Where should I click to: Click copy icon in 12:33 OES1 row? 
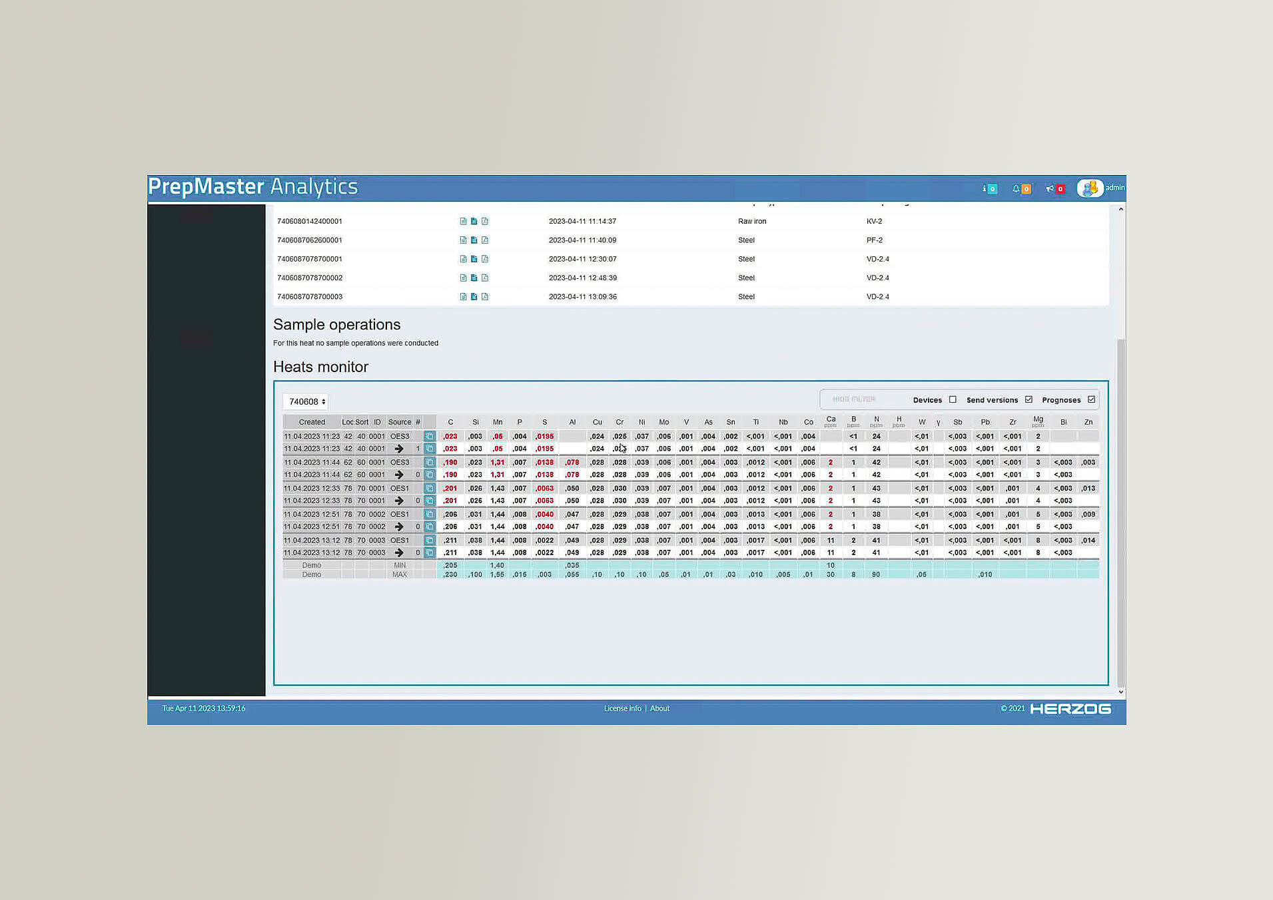point(430,489)
